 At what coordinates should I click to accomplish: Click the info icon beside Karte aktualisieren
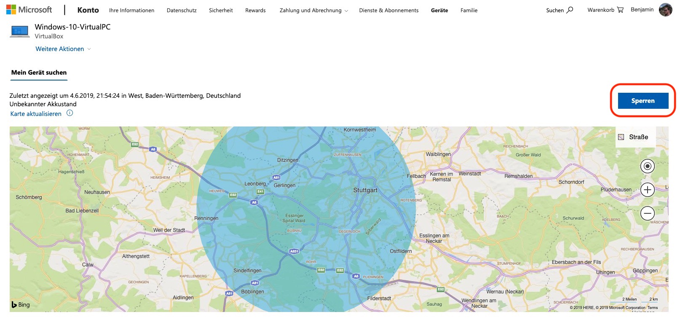[x=70, y=113]
